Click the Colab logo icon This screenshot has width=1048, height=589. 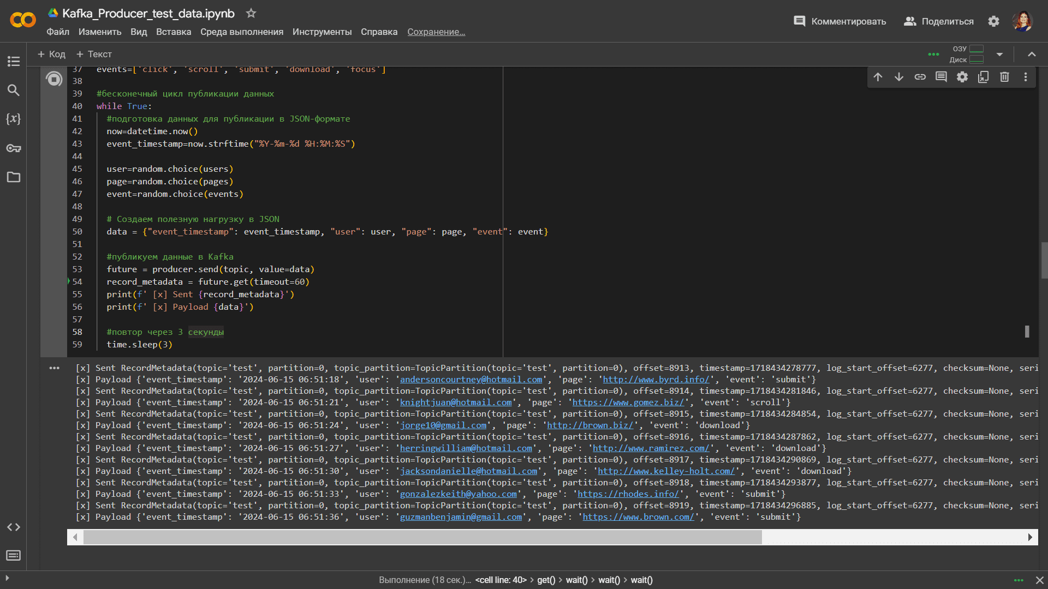pyautogui.click(x=23, y=21)
